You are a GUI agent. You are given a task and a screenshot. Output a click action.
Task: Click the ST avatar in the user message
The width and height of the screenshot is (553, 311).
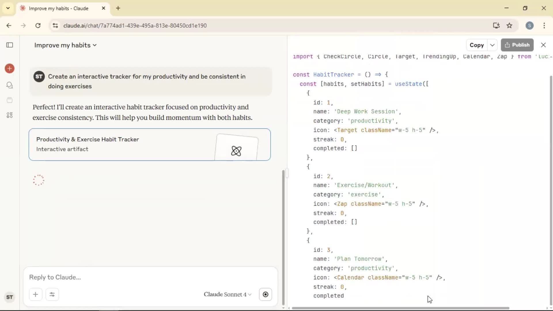click(39, 77)
